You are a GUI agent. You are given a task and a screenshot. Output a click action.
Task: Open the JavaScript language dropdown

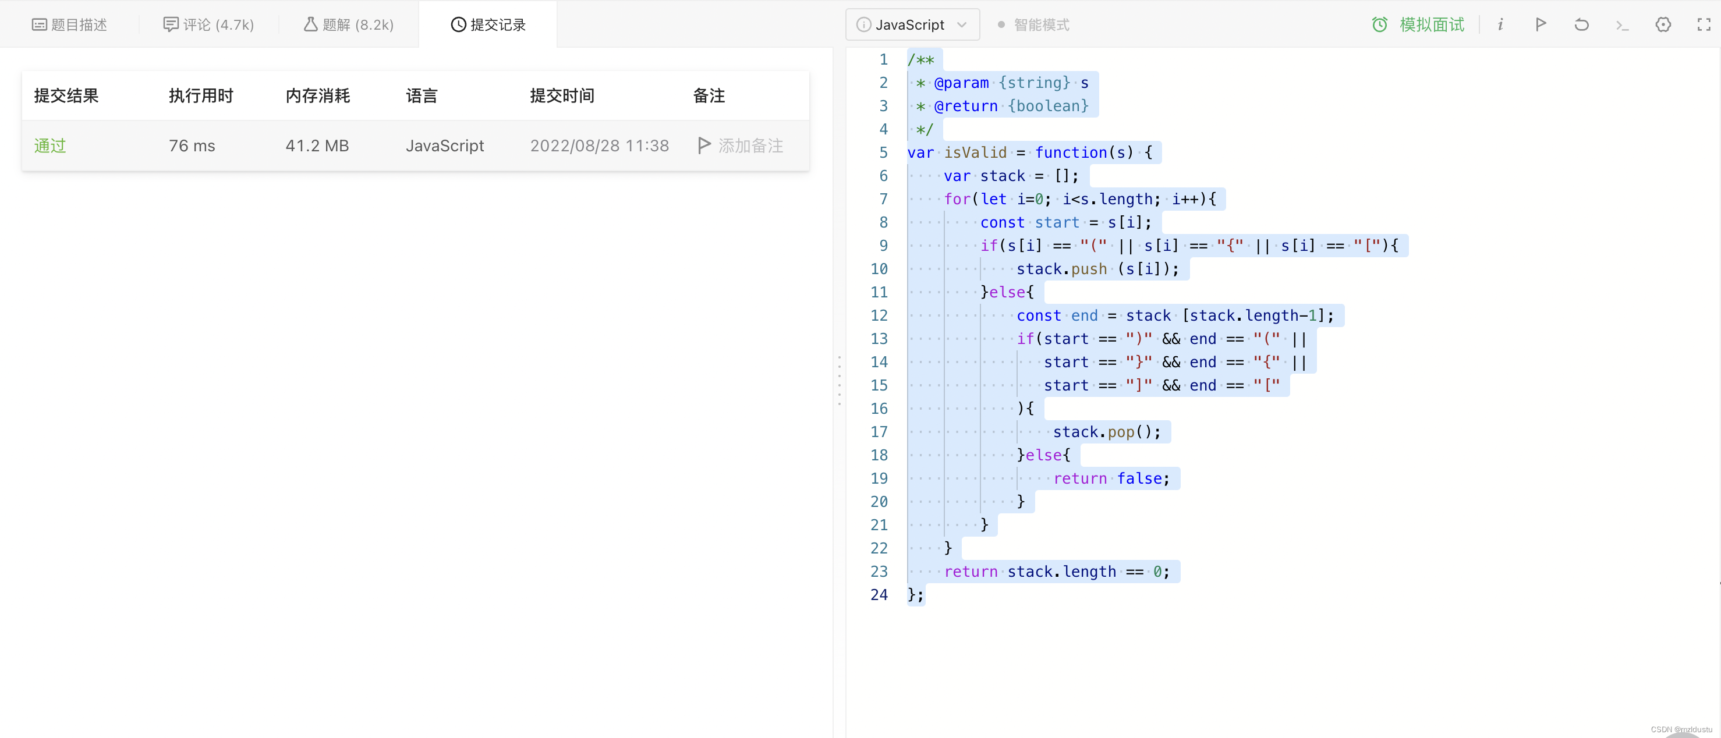tap(912, 24)
